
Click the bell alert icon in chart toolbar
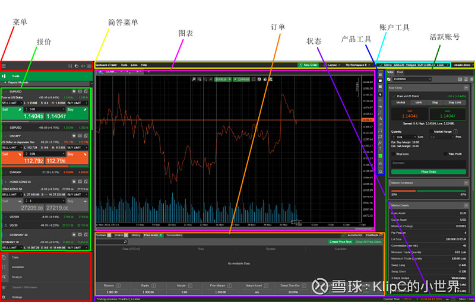pyautogui.click(x=381, y=170)
